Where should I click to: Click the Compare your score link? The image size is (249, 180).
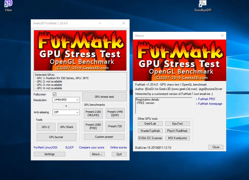pyautogui.click(x=92, y=147)
